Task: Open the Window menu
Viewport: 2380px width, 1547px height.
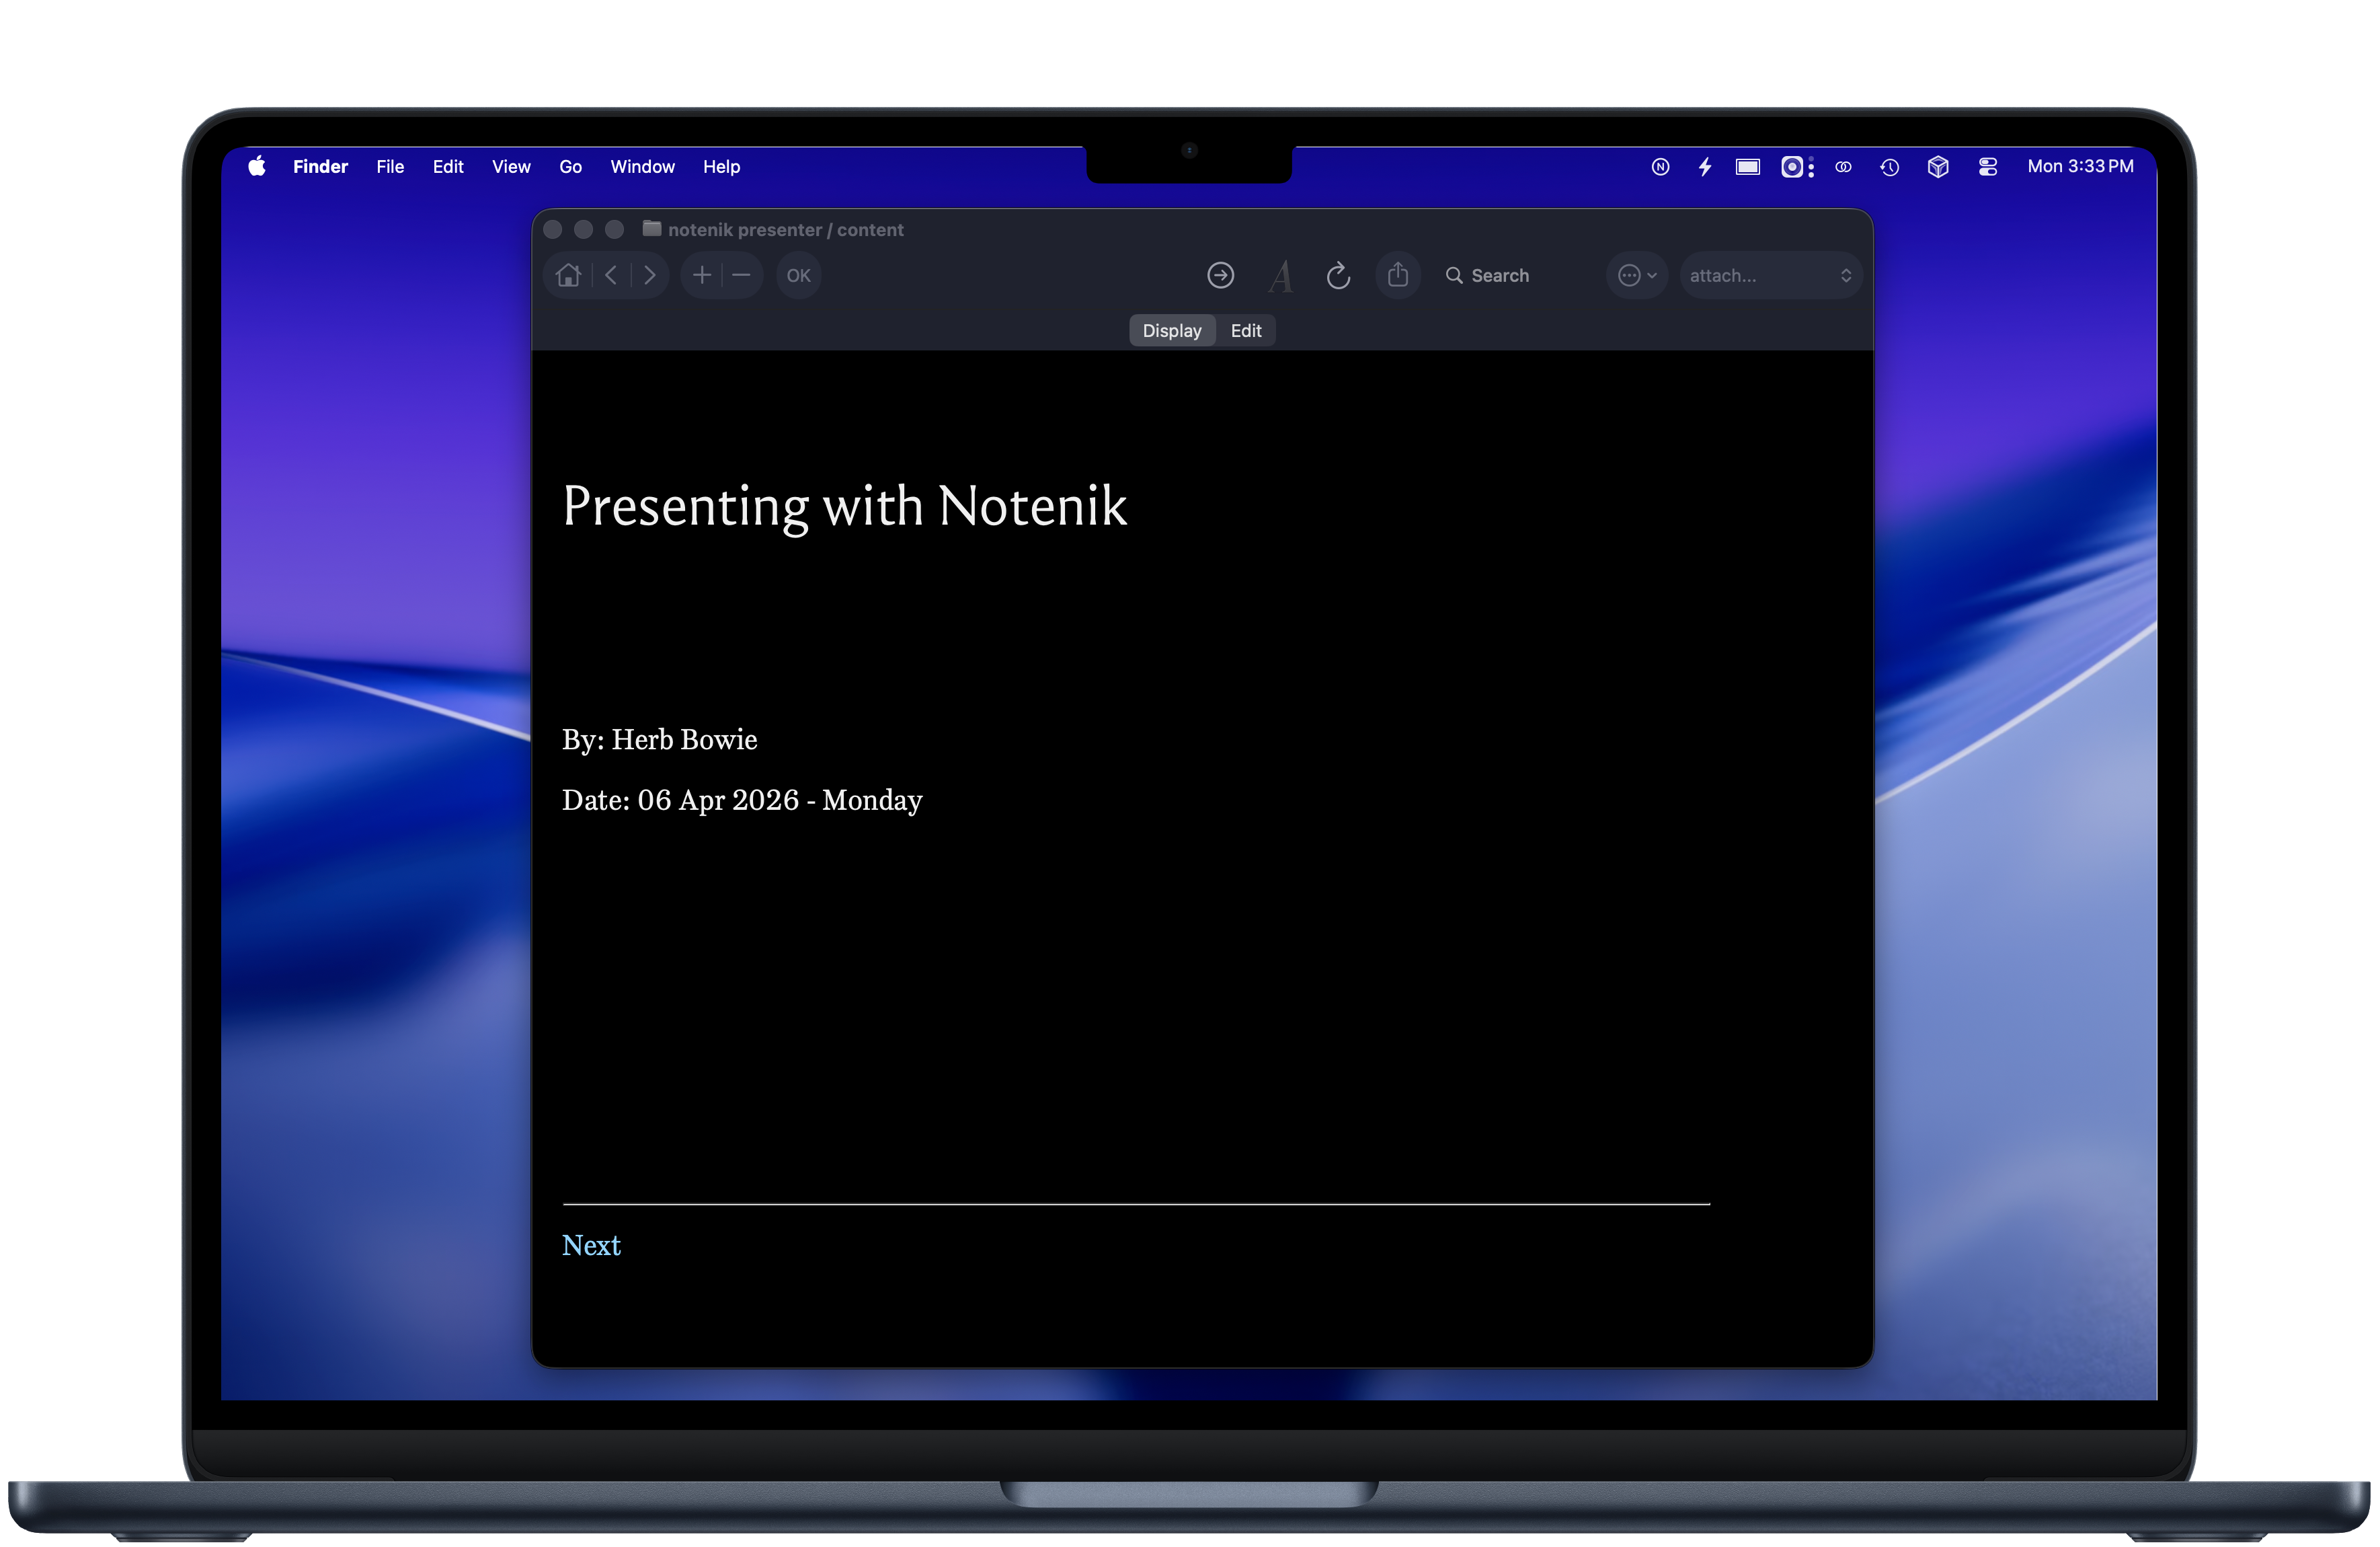Action: tap(642, 167)
